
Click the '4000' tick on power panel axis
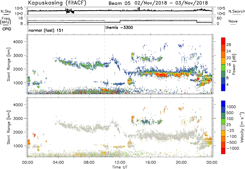tap(18, 42)
